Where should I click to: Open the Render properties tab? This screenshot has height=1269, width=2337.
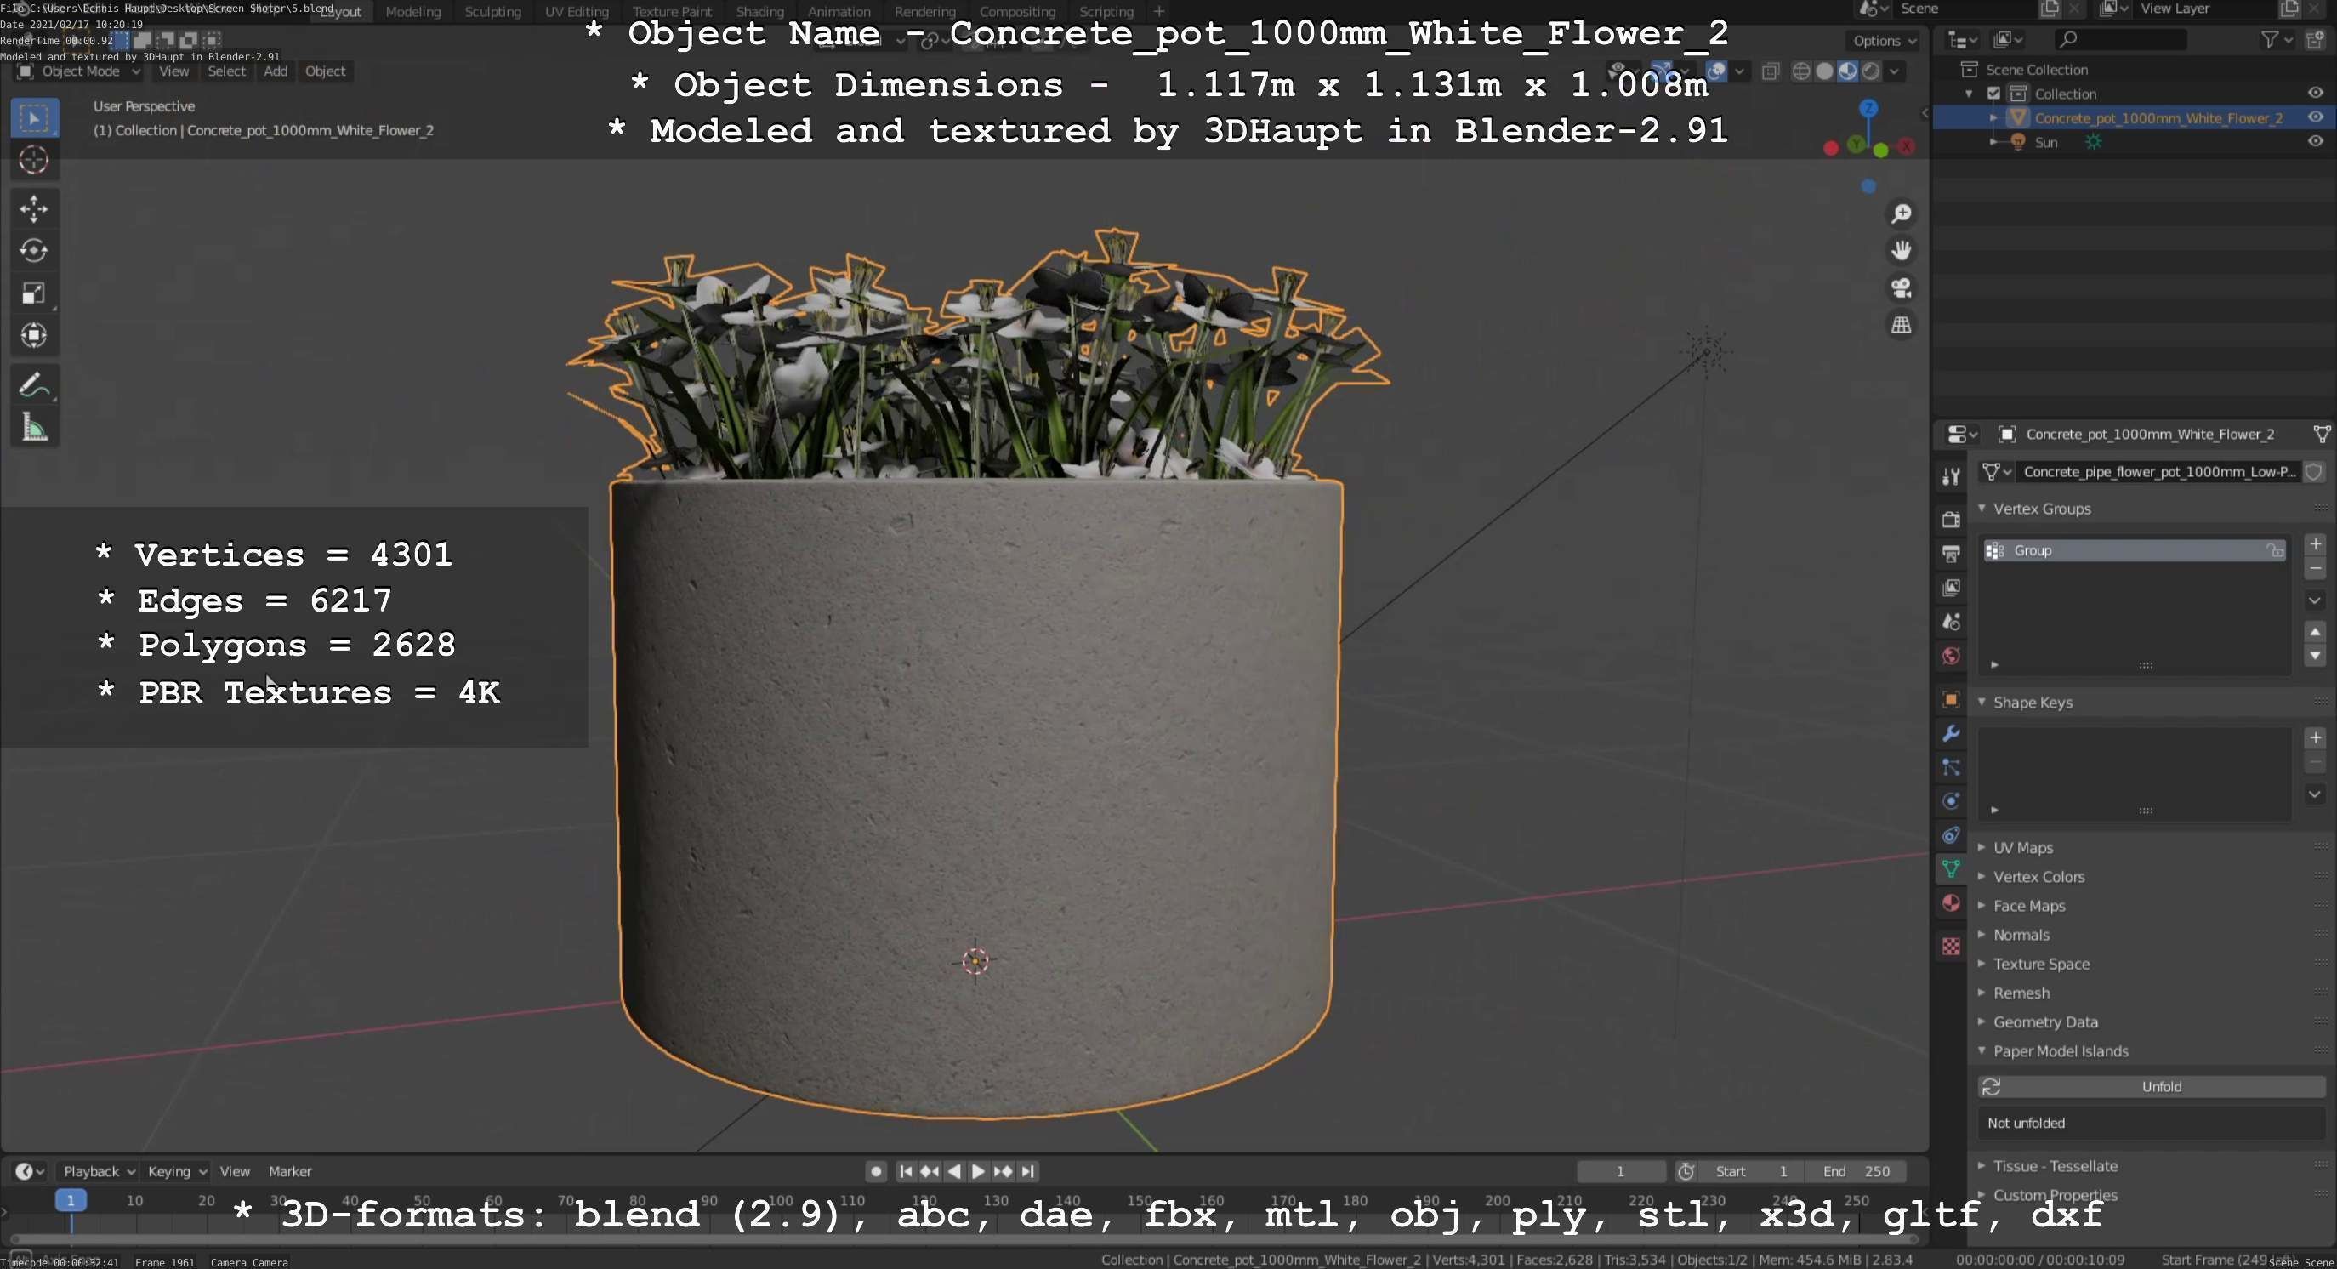1951,519
